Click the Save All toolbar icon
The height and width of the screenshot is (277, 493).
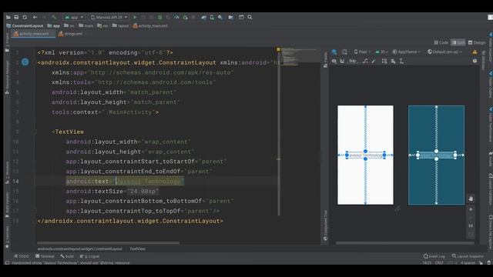tap(16, 17)
